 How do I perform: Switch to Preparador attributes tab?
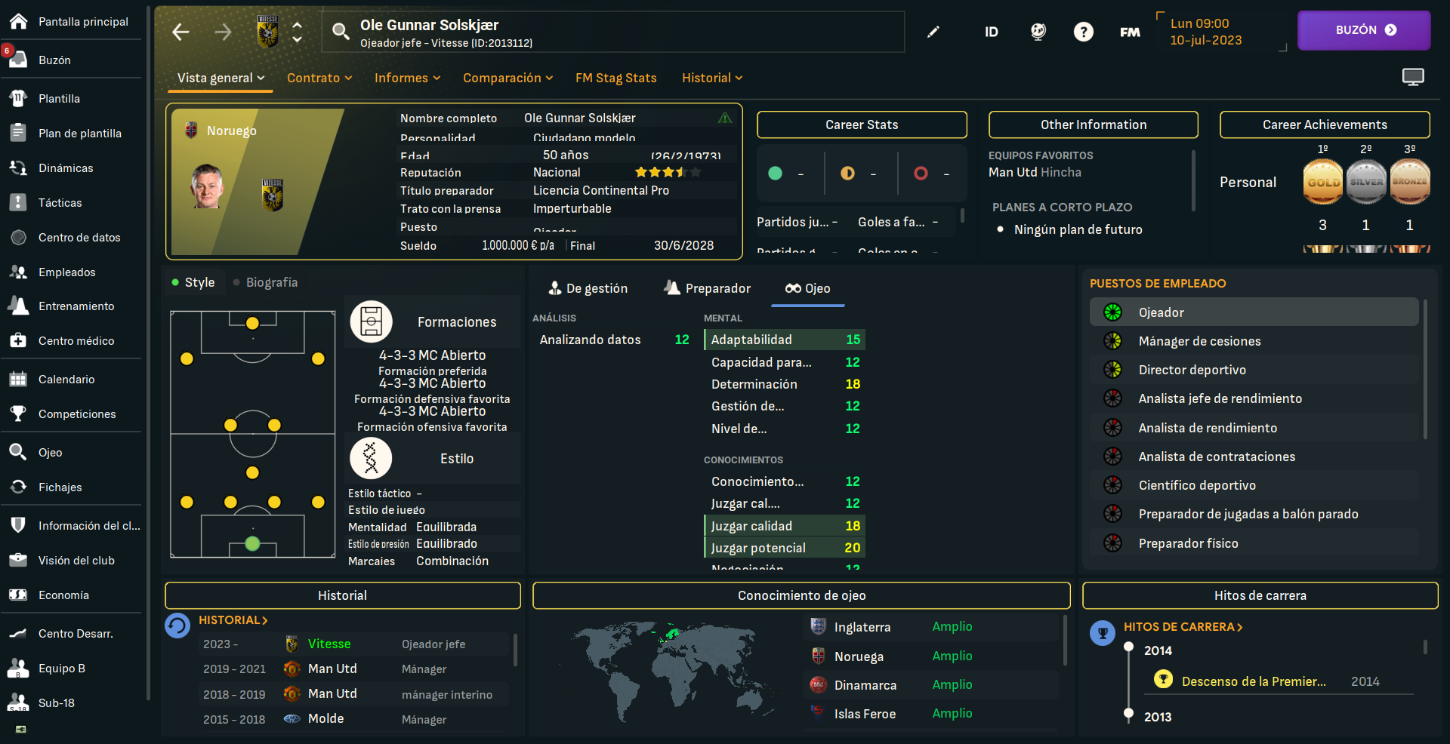[x=708, y=288]
